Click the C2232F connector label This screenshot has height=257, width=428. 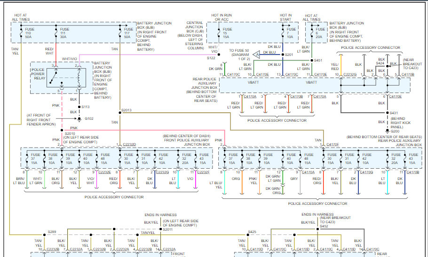(x=203, y=172)
